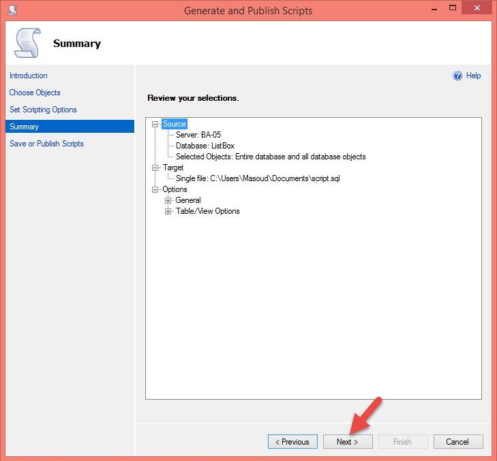The width and height of the screenshot is (497, 461).
Task: Open the Save or Publish Scripts step
Action: coord(46,144)
